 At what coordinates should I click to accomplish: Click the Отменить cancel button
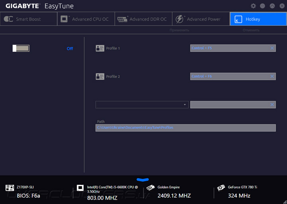pos(251,30)
